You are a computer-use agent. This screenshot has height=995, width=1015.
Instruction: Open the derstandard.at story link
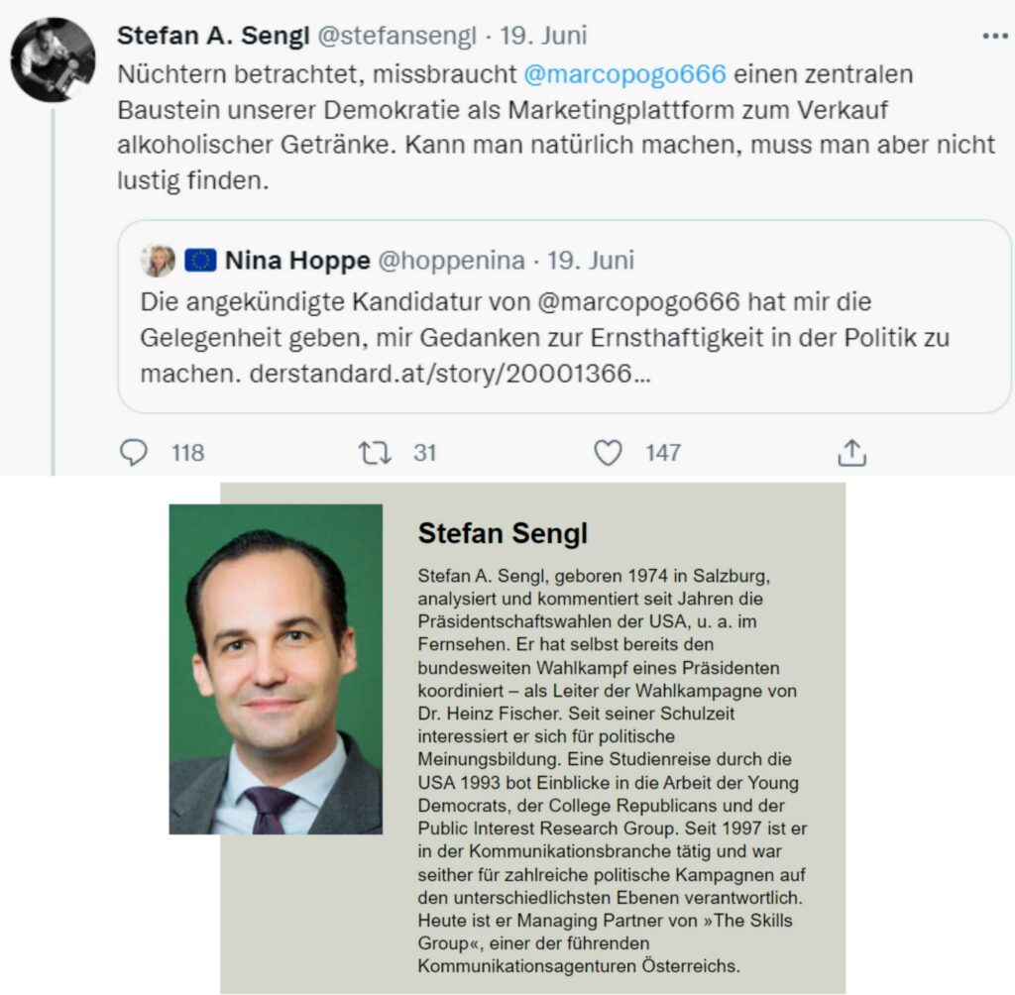click(x=450, y=374)
